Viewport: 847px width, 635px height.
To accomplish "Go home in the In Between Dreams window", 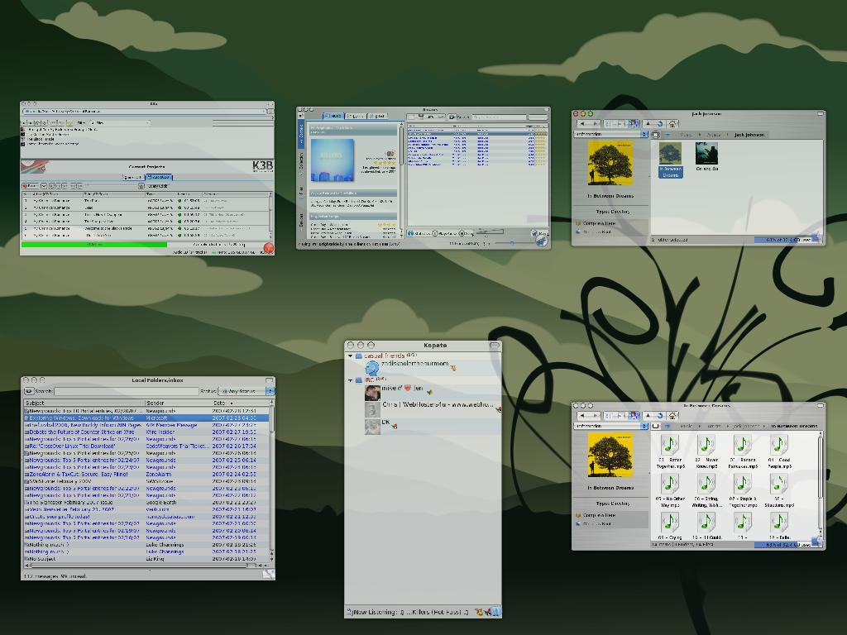I will tap(672, 415).
